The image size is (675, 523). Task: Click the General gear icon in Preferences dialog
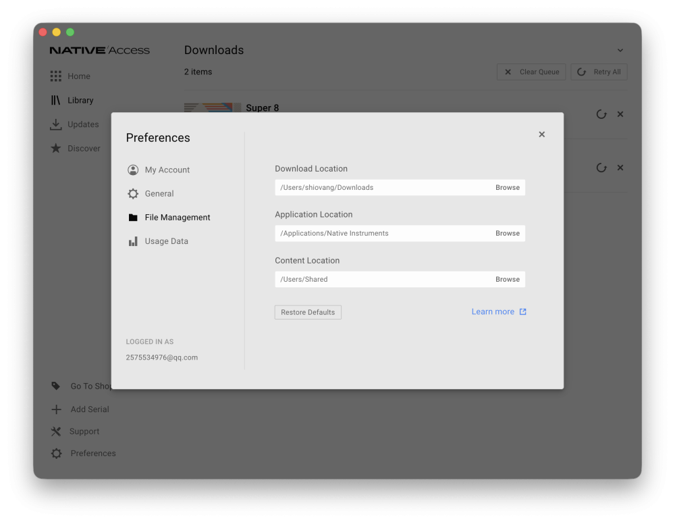click(133, 193)
